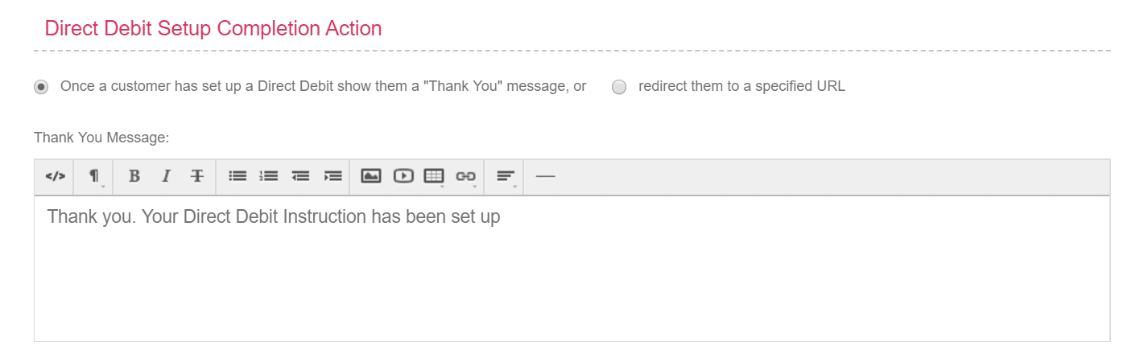This screenshot has height=358, width=1144.
Task: Toggle bold formatting
Action: pyautogui.click(x=134, y=176)
